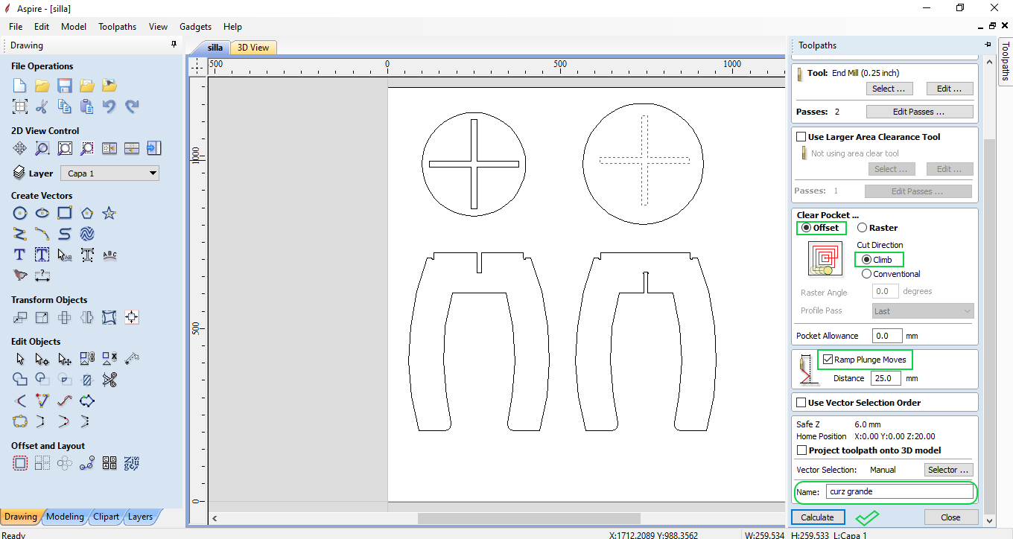Tick Project toolpath onto 3D model
1013x539 pixels.
(x=802, y=450)
